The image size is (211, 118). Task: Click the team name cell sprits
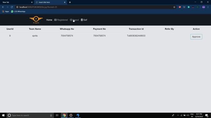coord(35,36)
